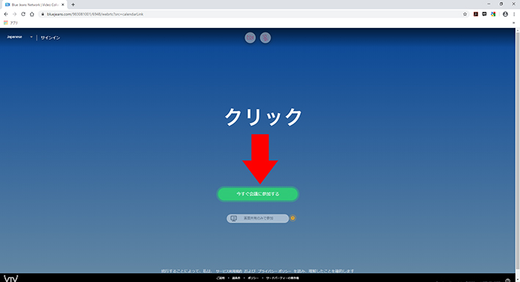Open the アプリ bookmarks shortcut
The height and width of the screenshot is (282, 520).
(10, 23)
